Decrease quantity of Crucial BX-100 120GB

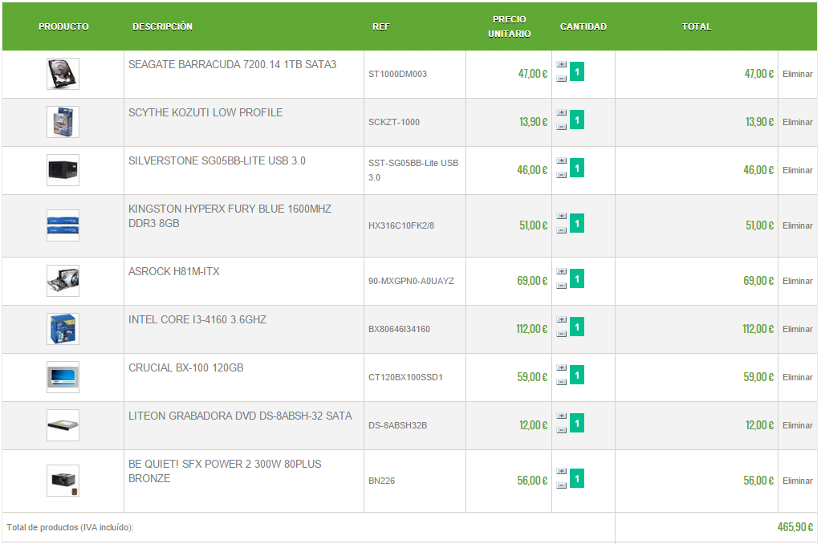[x=561, y=383]
